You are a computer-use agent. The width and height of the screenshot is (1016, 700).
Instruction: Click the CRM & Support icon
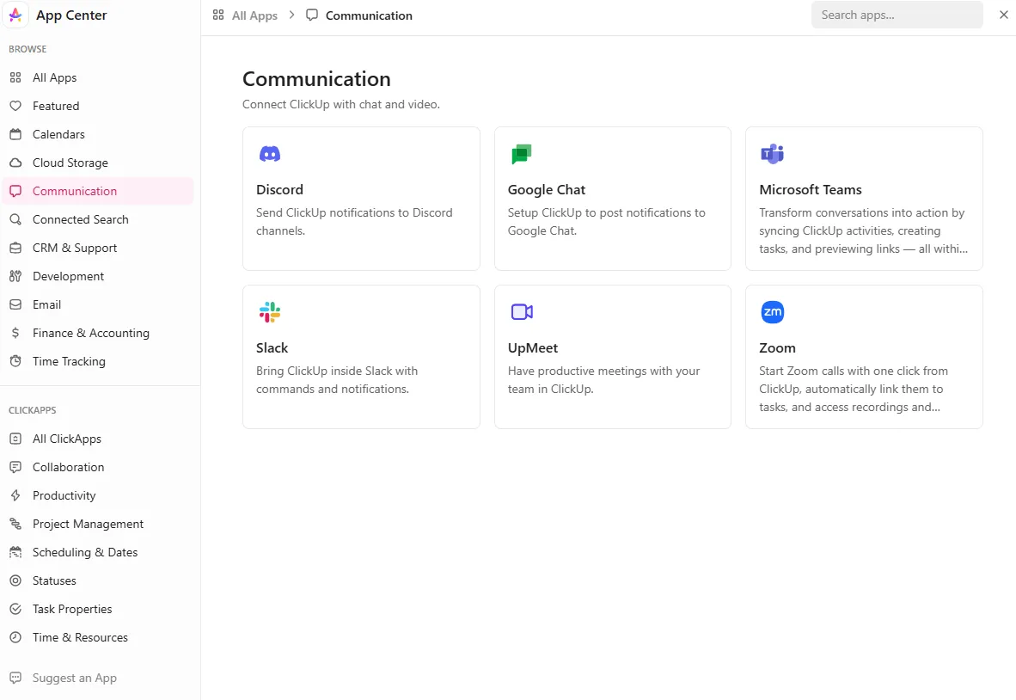15,248
